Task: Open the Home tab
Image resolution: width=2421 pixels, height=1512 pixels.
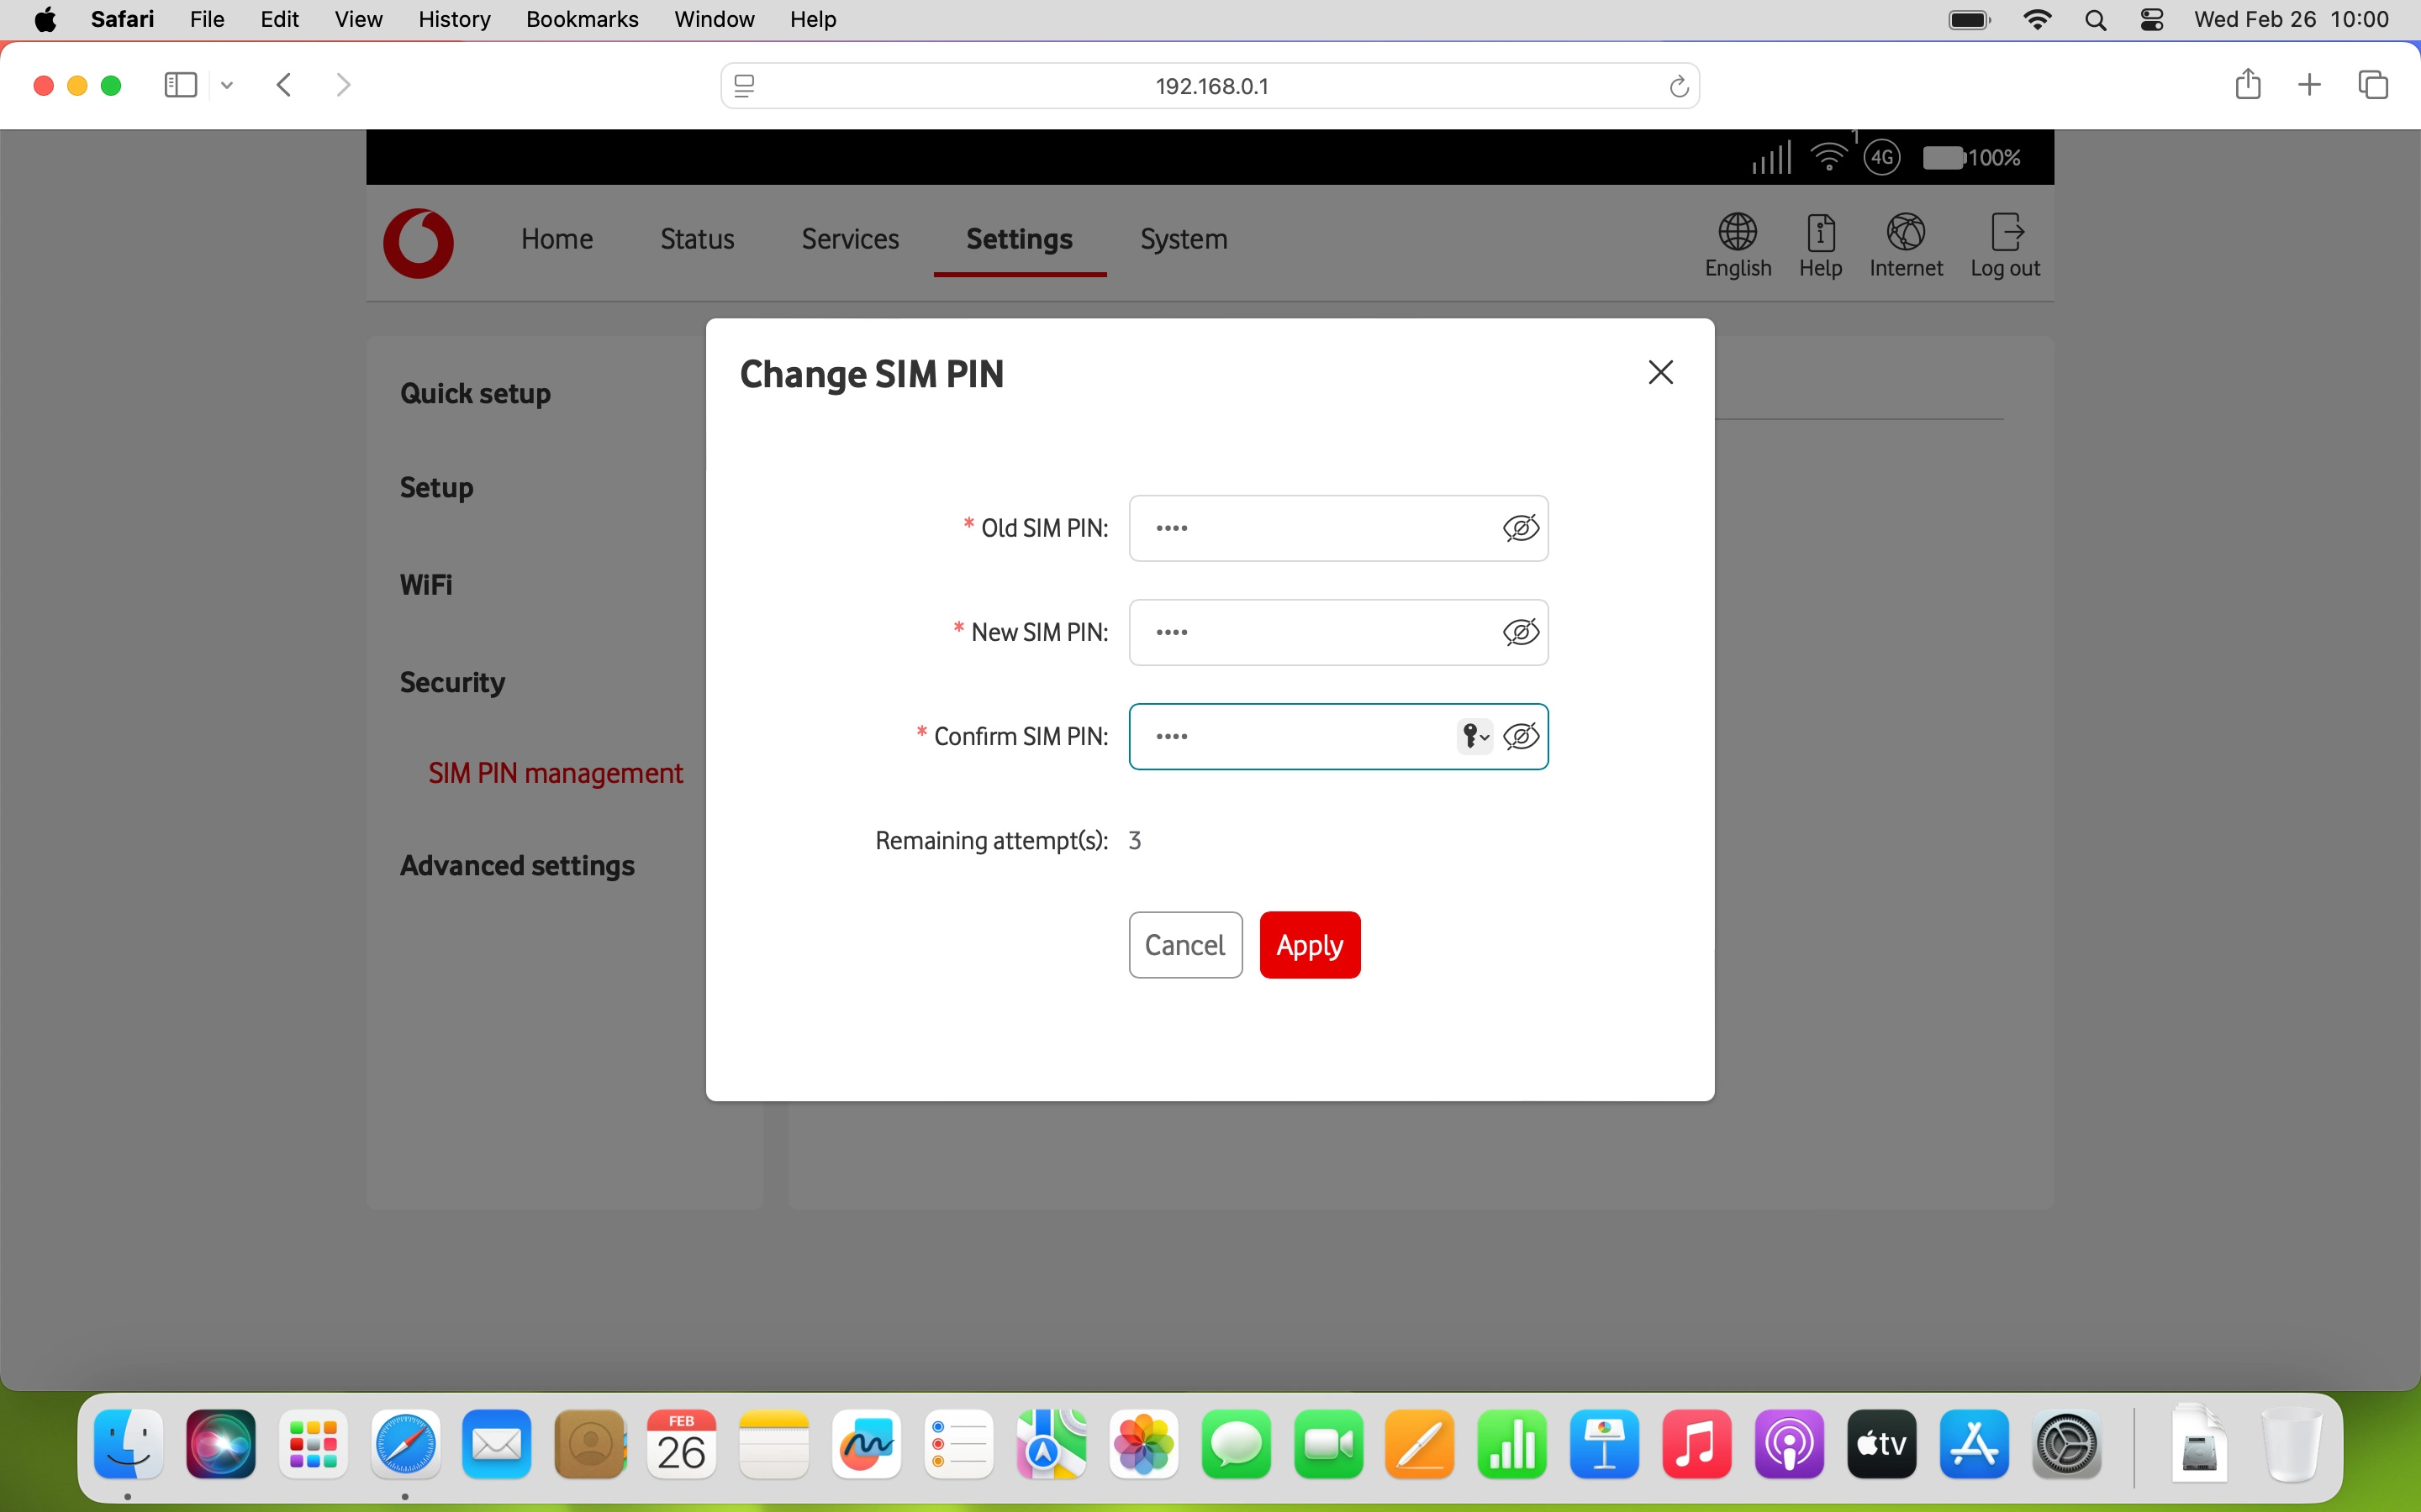Action: click(x=557, y=239)
